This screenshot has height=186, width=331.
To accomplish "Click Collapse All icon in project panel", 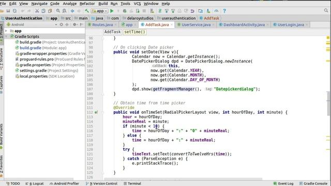I will (x=67, y=24).
